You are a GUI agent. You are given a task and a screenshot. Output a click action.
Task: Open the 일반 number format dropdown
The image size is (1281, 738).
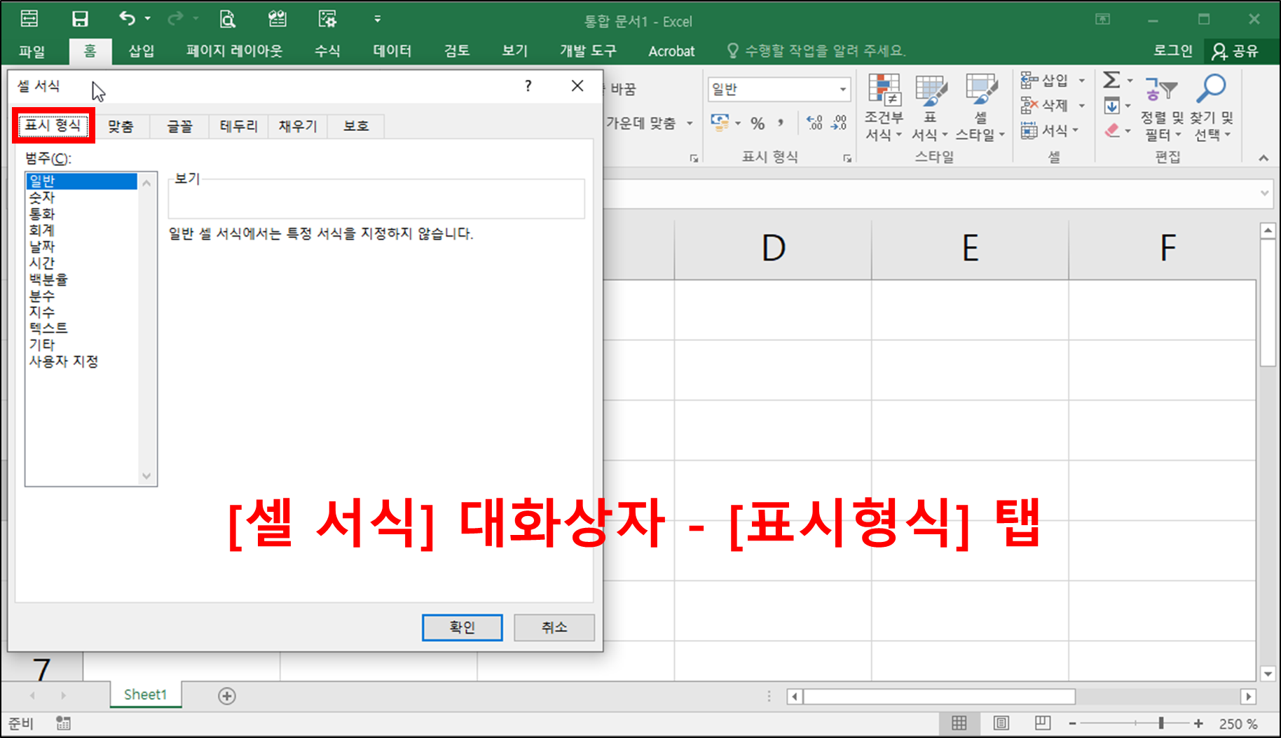pos(843,89)
